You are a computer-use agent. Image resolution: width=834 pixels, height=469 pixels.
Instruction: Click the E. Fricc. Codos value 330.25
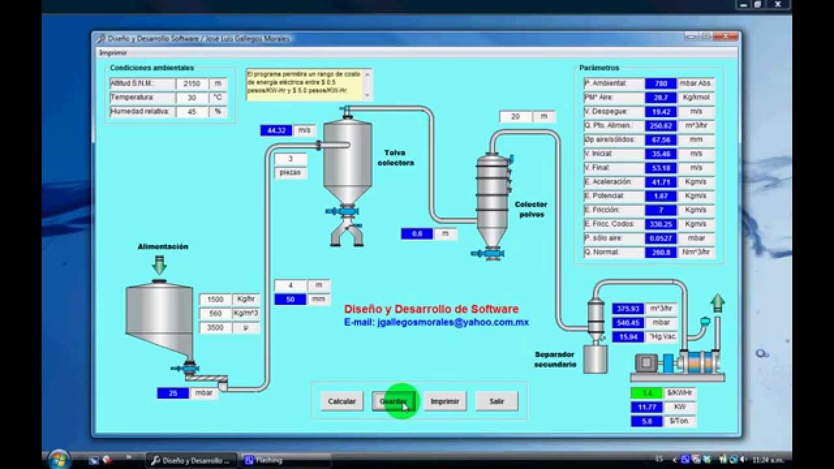pyautogui.click(x=661, y=224)
